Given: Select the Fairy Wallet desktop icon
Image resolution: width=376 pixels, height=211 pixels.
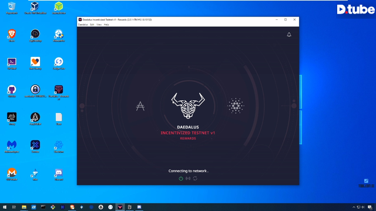Looking at the screenshot, I should pyautogui.click(x=35, y=119).
